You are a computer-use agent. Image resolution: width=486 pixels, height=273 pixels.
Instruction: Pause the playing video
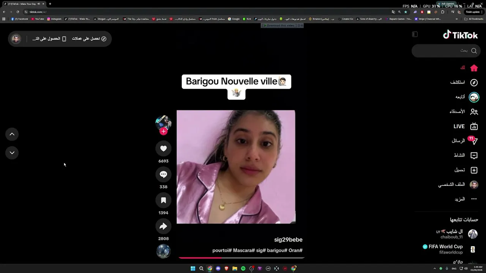click(236, 167)
